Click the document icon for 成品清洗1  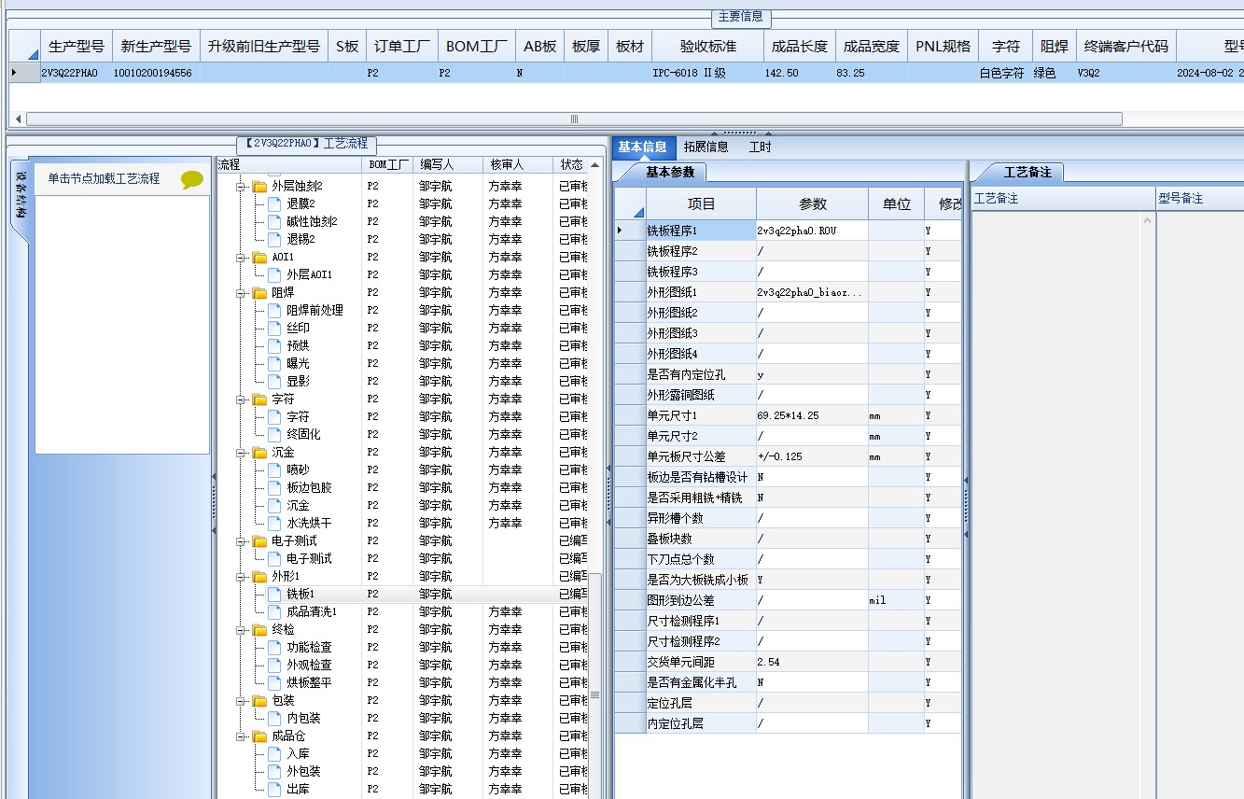[274, 612]
